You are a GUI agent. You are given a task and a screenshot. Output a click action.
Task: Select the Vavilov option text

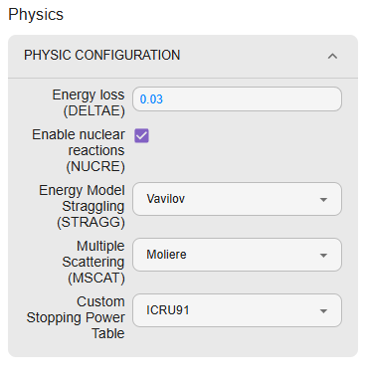(x=166, y=199)
